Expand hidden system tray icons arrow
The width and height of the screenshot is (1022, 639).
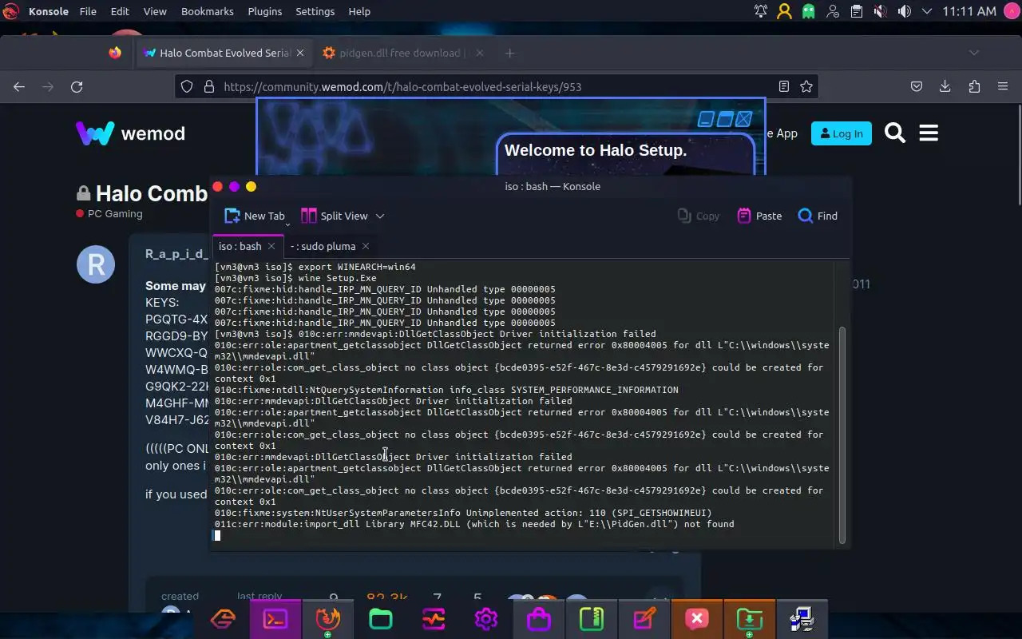click(927, 11)
